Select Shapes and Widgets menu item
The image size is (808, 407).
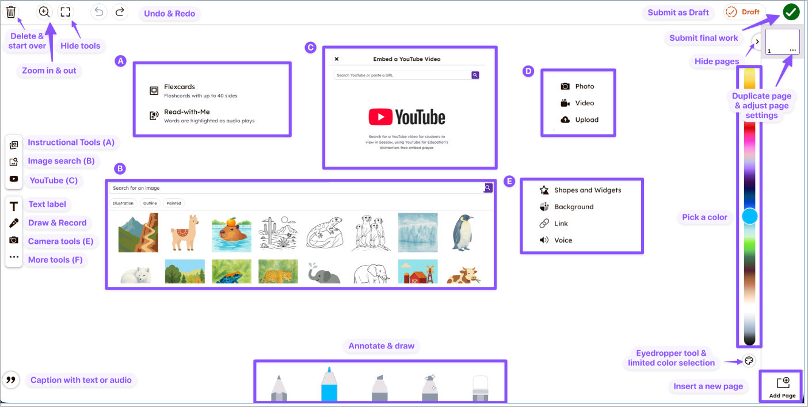click(588, 190)
